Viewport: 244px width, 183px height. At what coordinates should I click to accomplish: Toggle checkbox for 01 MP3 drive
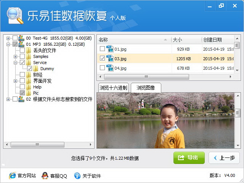pyautogui.click(x=15, y=44)
